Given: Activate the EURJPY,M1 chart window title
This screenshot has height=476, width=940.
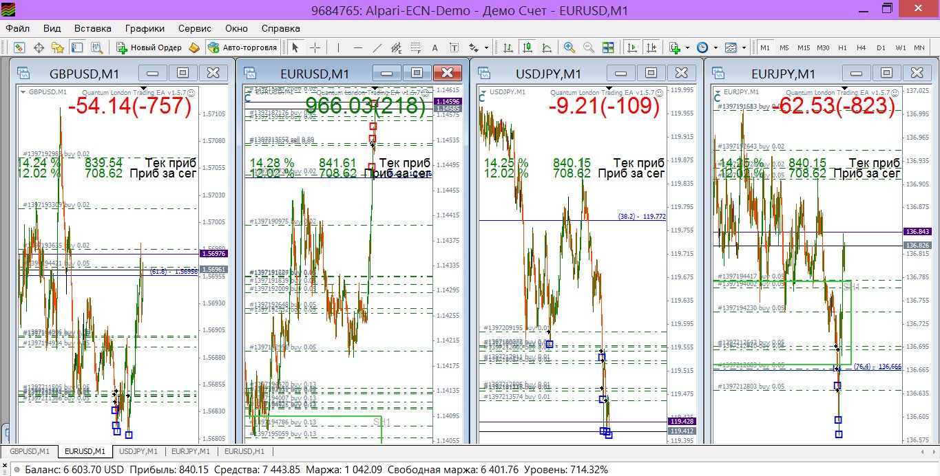Looking at the screenshot, I should pyautogui.click(x=783, y=74).
